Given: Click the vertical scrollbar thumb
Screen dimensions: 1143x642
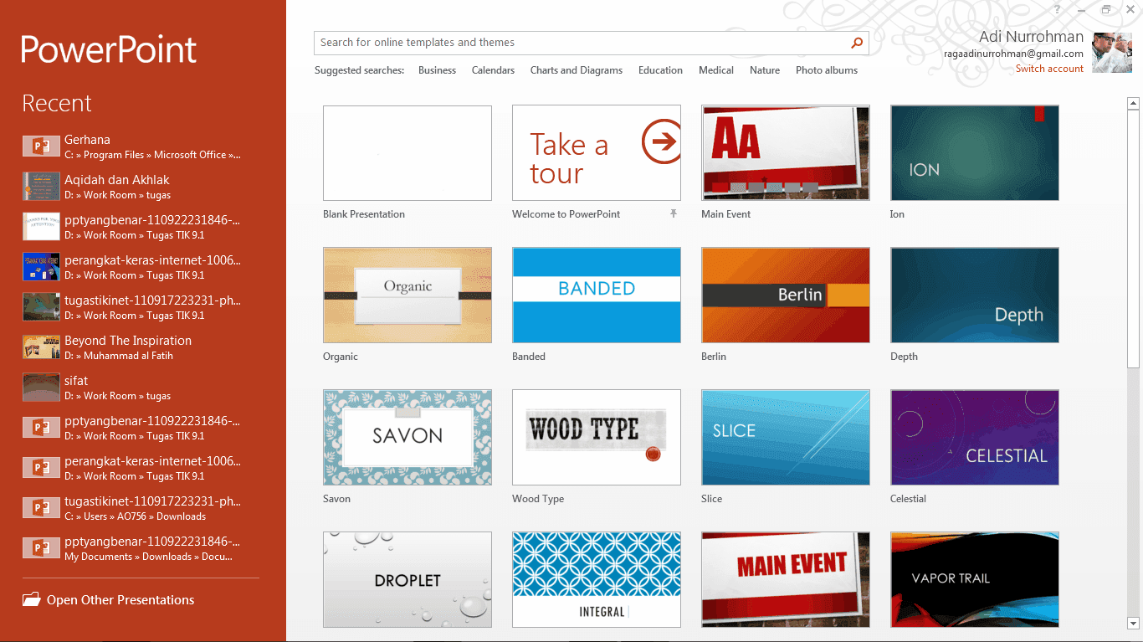Looking at the screenshot, I should pyautogui.click(x=1134, y=239).
